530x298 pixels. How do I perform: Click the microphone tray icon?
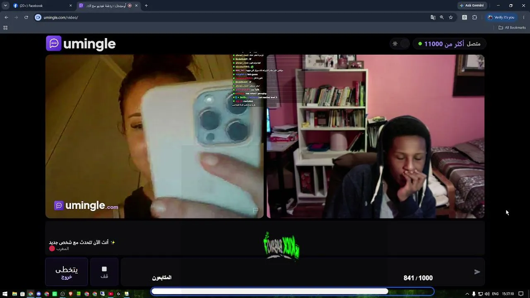click(475, 294)
